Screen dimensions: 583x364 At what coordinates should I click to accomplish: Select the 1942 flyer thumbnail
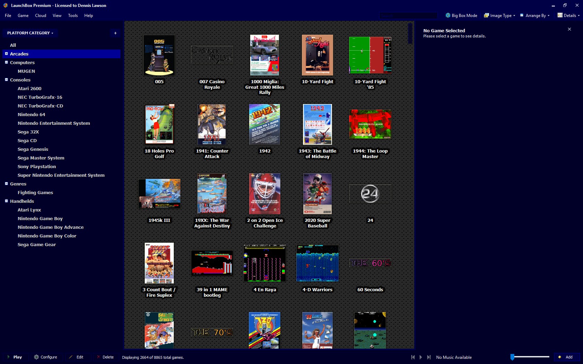[265, 124]
